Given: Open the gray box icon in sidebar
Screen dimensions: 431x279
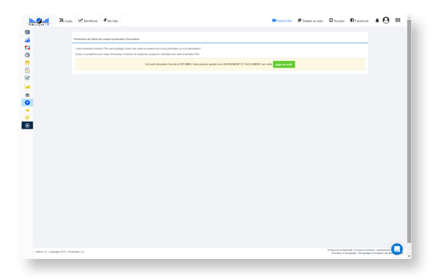Looking at the screenshot, I should (28, 32).
